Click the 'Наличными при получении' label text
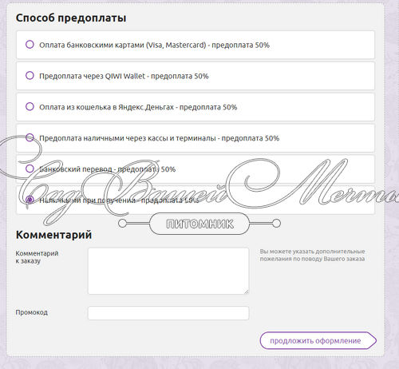This screenshot has height=369, width=399. click(119, 200)
